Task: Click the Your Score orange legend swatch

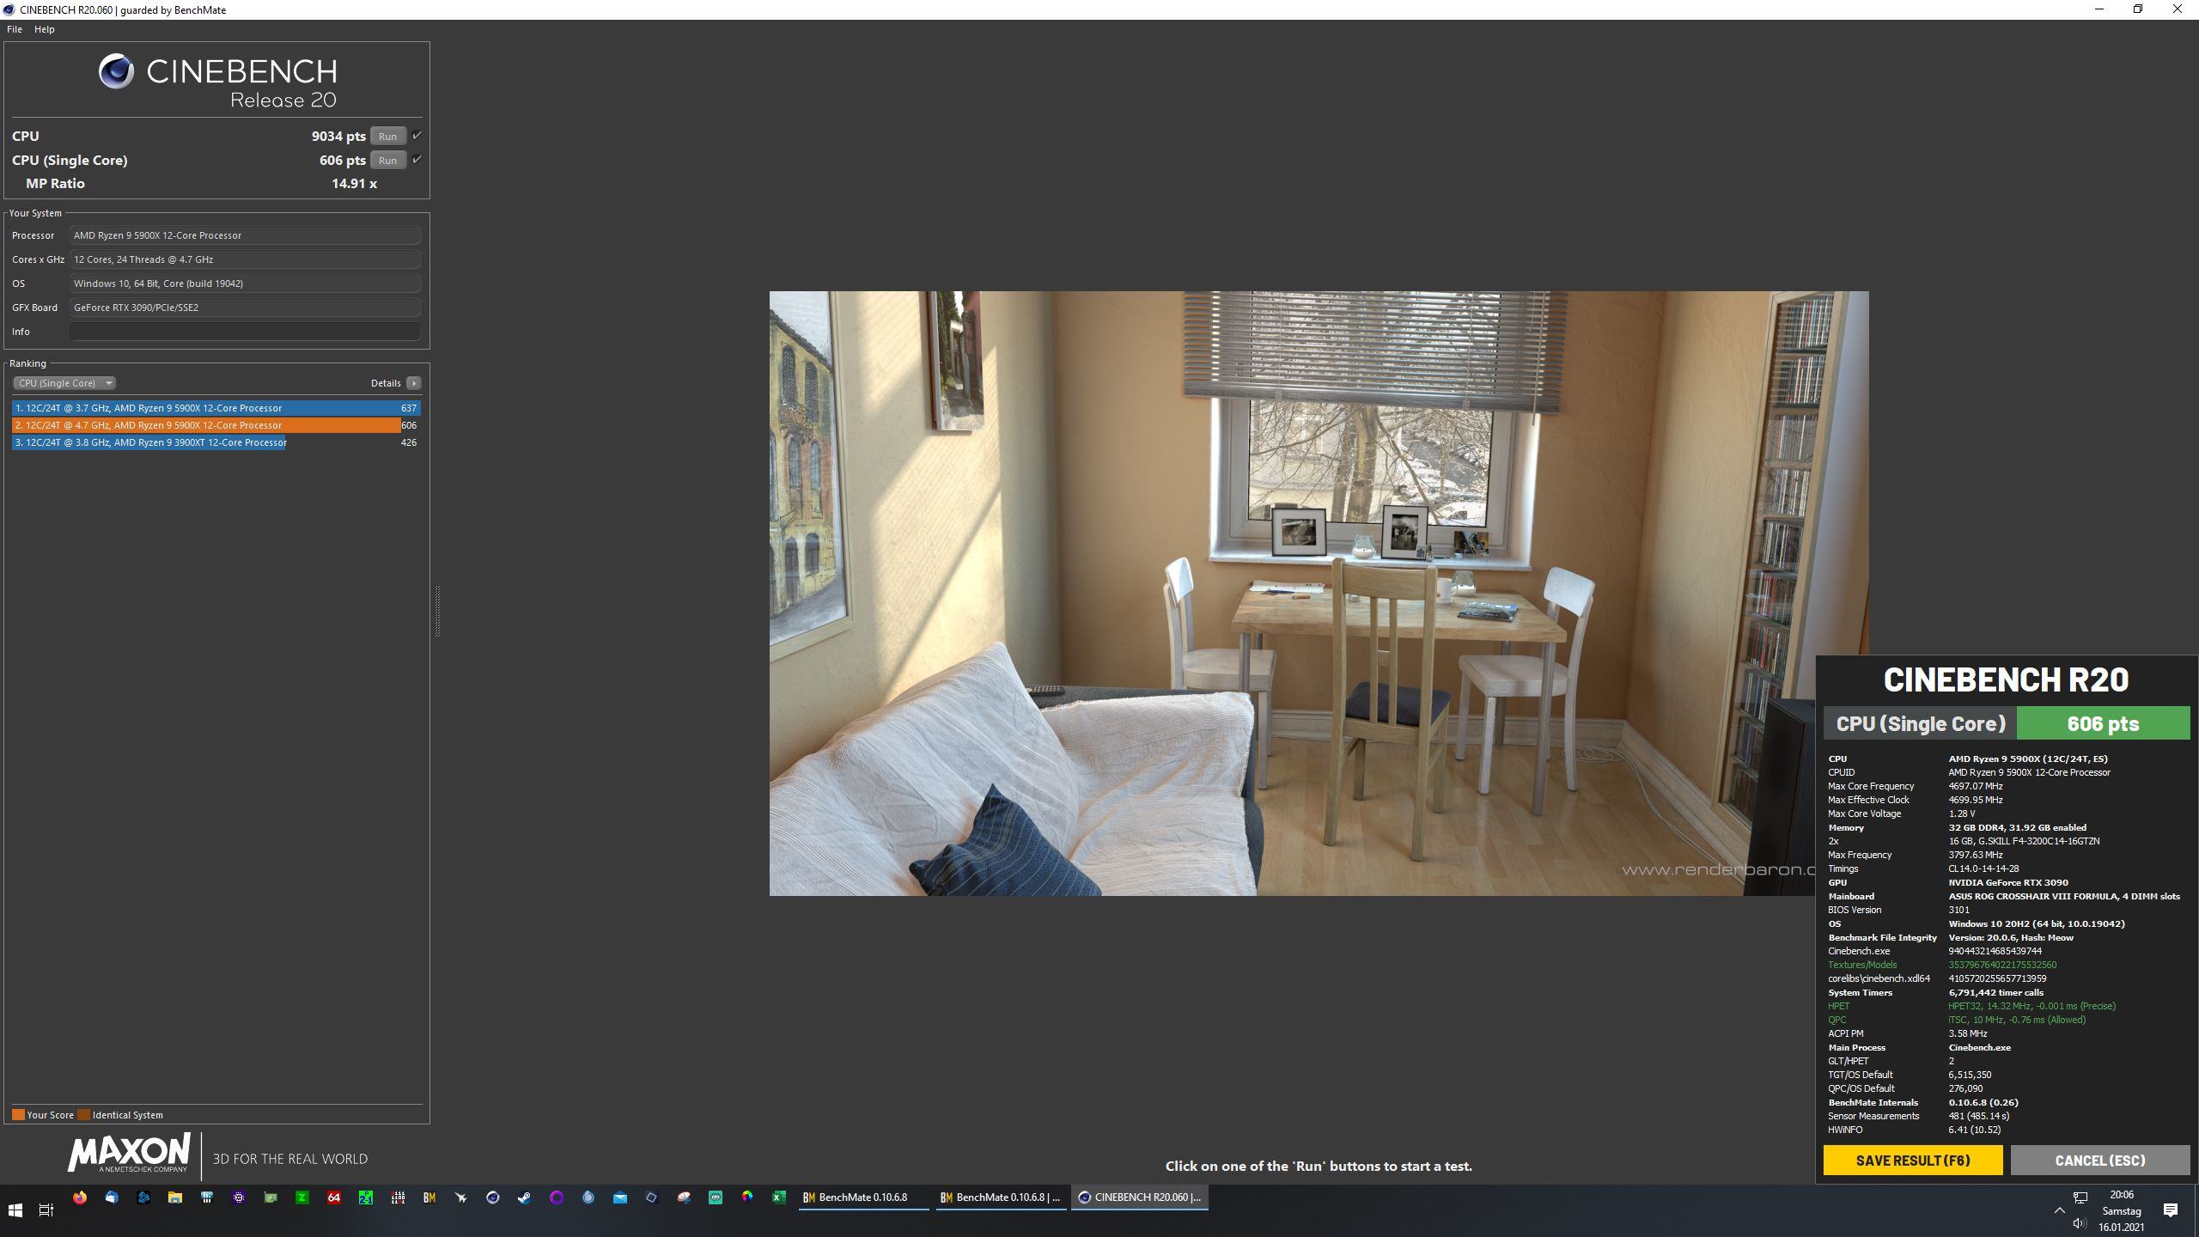Action: (x=18, y=1115)
